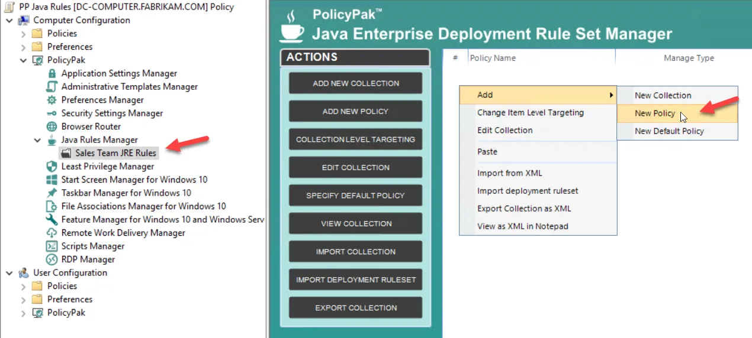Choose New Policy from submenu
This screenshot has height=338, width=752.
coord(677,113)
